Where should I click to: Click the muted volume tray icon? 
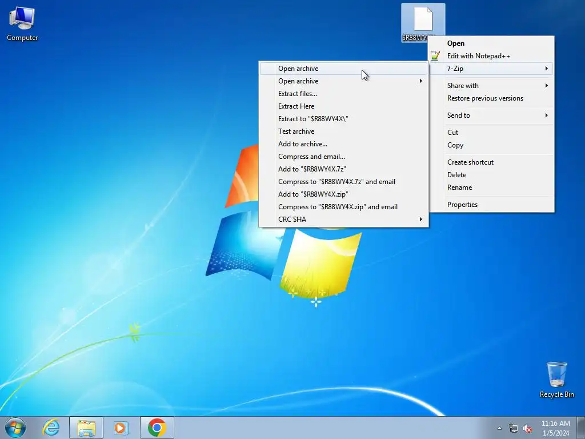point(527,428)
